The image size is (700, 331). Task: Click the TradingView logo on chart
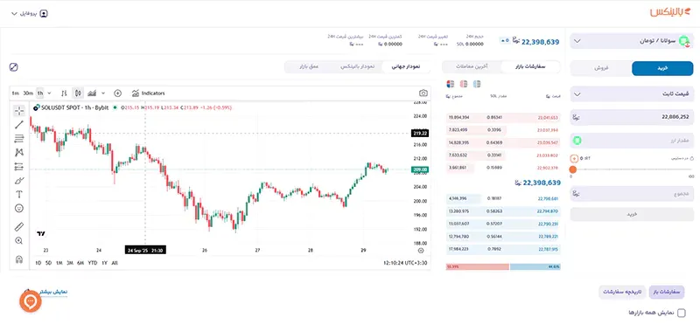coord(41,233)
